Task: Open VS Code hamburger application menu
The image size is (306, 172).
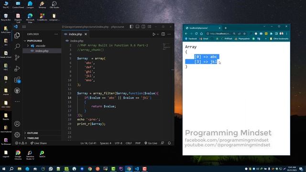Action: (x=24, y=27)
